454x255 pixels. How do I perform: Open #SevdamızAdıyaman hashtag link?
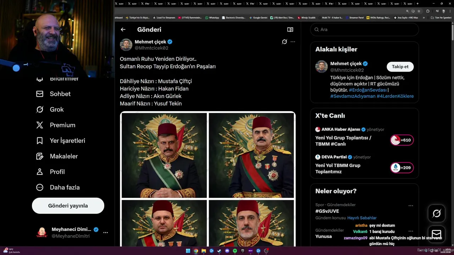point(353,96)
